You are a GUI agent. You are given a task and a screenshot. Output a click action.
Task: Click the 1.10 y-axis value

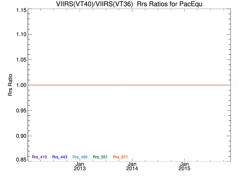(21, 34)
